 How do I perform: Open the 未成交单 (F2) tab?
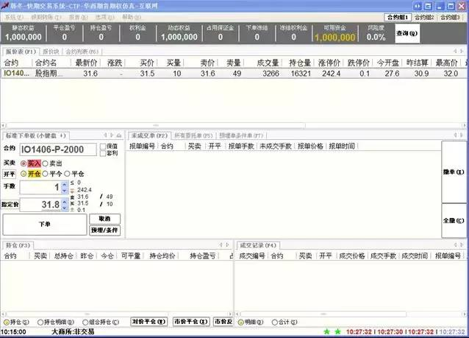pyautogui.click(x=149, y=135)
